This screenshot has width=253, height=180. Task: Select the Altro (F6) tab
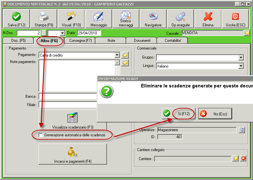(49, 40)
